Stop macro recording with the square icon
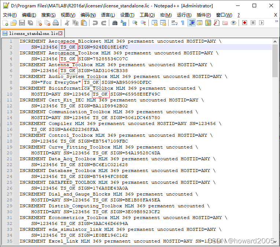The width and height of the screenshot is (280, 247). tap(253, 23)
